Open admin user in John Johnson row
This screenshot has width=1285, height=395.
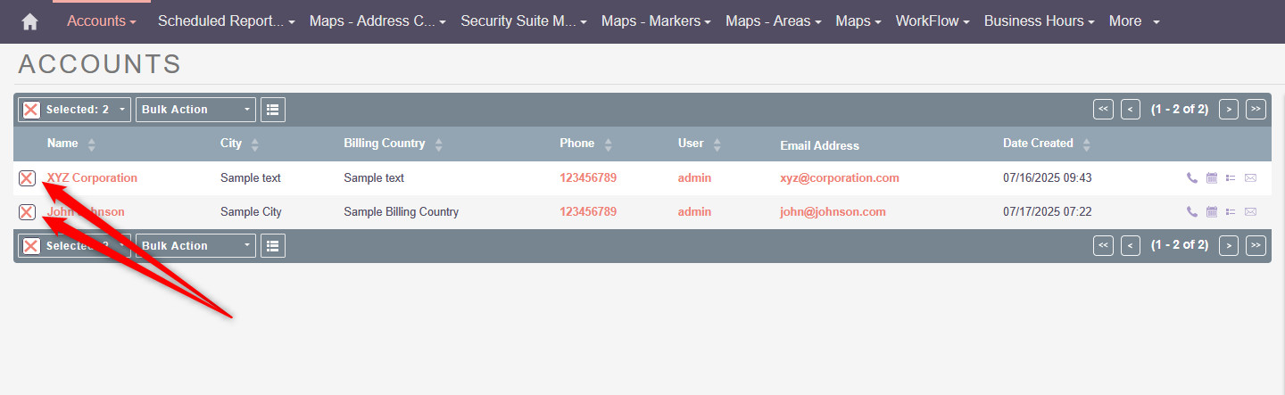tap(694, 212)
